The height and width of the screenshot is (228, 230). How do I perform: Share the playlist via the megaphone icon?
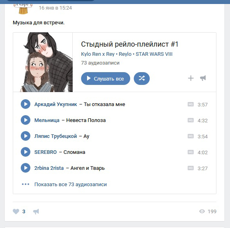coord(203,78)
